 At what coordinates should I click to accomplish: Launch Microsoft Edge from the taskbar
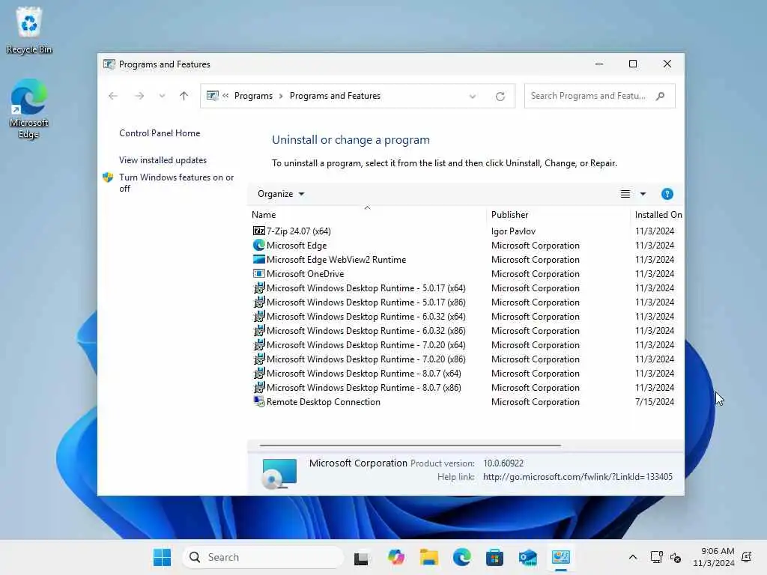click(x=461, y=557)
